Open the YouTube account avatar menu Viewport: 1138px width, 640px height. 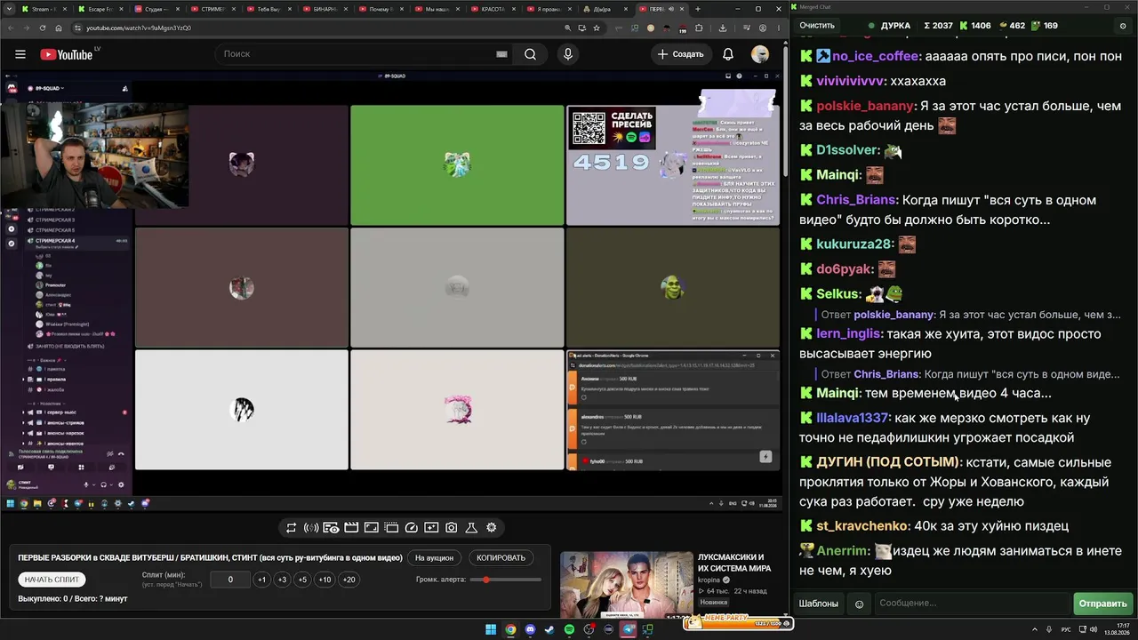760,54
